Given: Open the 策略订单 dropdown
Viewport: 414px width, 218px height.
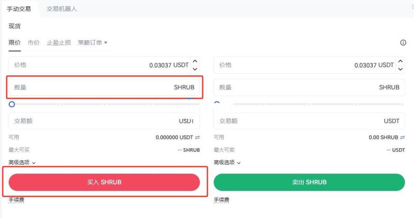Looking at the screenshot, I should click(x=93, y=43).
